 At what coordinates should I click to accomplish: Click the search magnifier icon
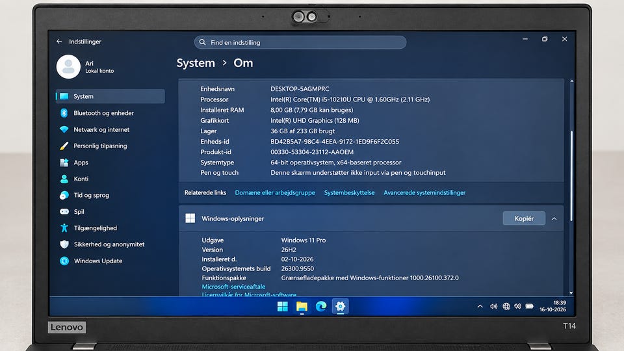coord(203,42)
